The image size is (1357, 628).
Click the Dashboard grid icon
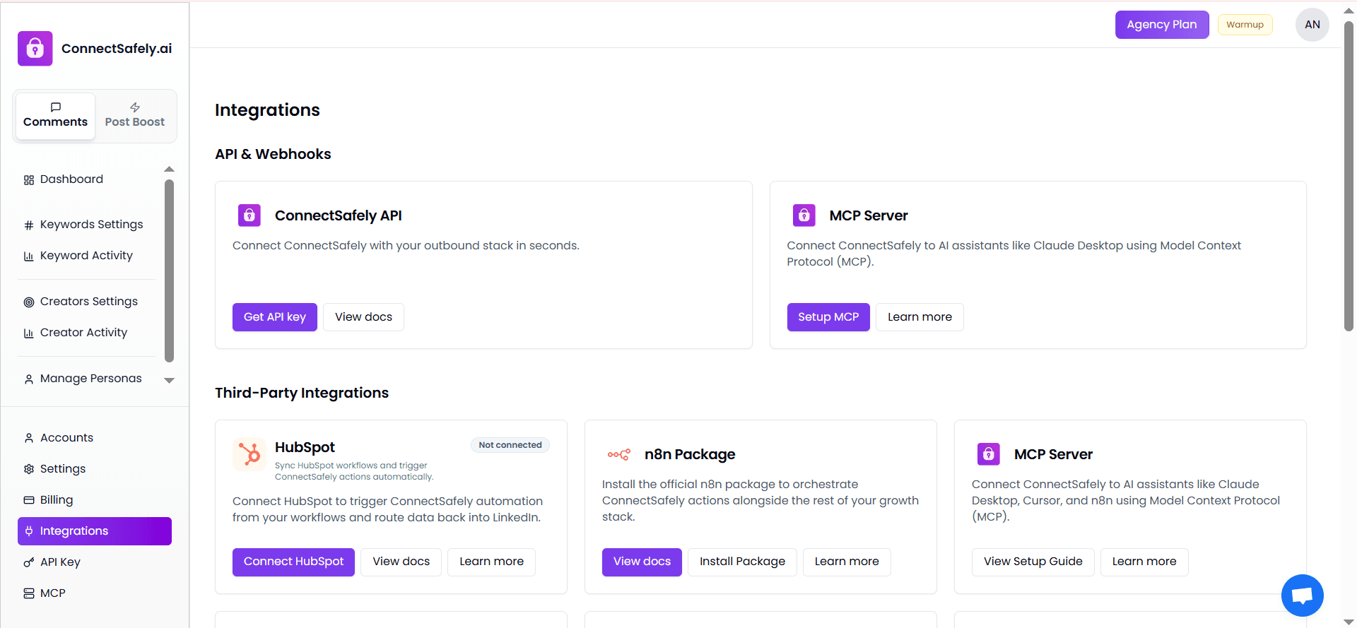(29, 179)
